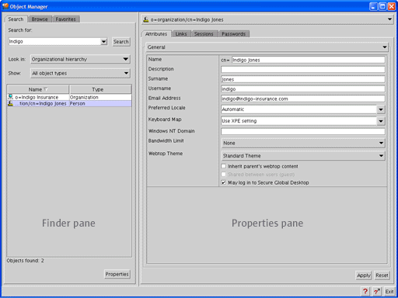This screenshot has width=398, height=298.
Task: Click the Surname field containing Jones
Action: [x=303, y=79]
